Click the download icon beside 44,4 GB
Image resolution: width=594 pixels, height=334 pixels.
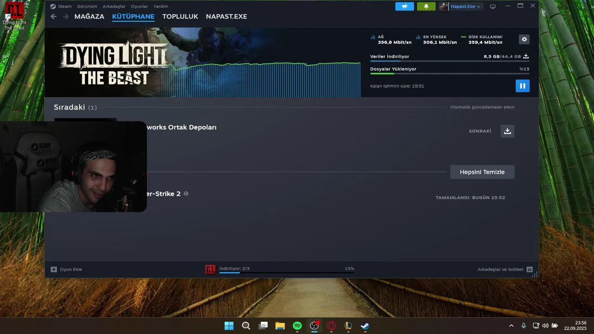click(526, 56)
